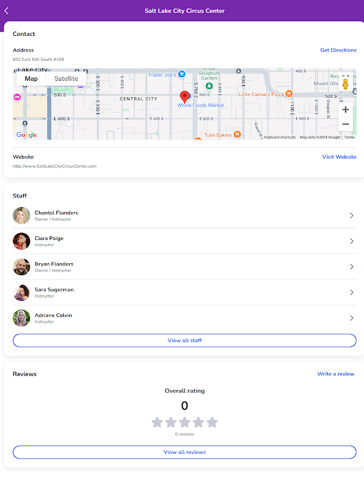Image resolution: width=364 pixels, height=486 pixels.
Task: Switch map to Map view
Action: pos(32,79)
